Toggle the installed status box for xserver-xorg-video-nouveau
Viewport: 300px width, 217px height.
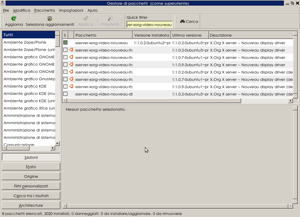pos(65,42)
